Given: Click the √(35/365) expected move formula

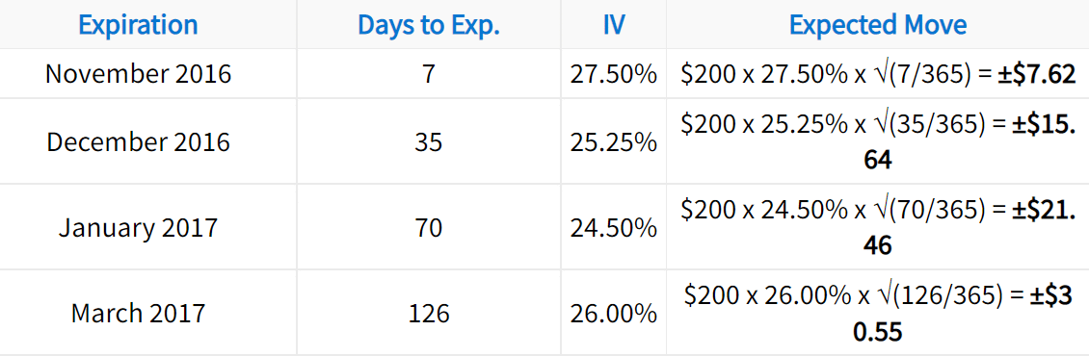Looking at the screenshot, I should pos(878,141).
